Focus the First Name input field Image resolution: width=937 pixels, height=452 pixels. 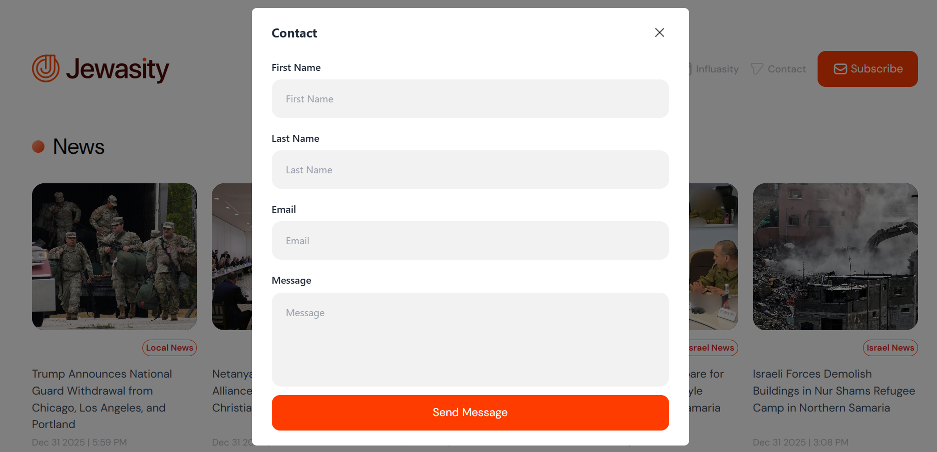(470, 99)
